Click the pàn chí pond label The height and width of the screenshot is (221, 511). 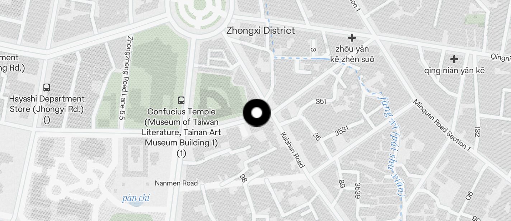[x=136, y=198]
